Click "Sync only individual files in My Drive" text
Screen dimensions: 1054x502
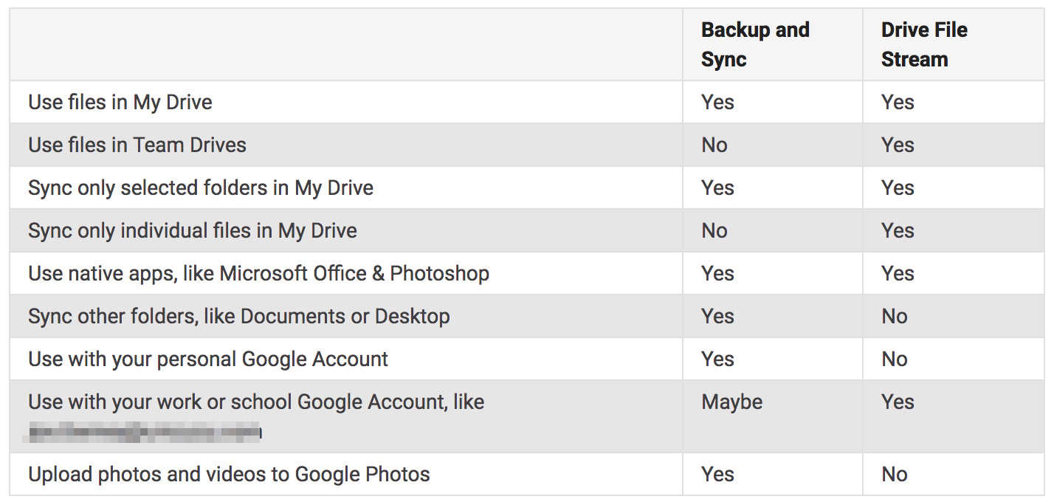193,230
